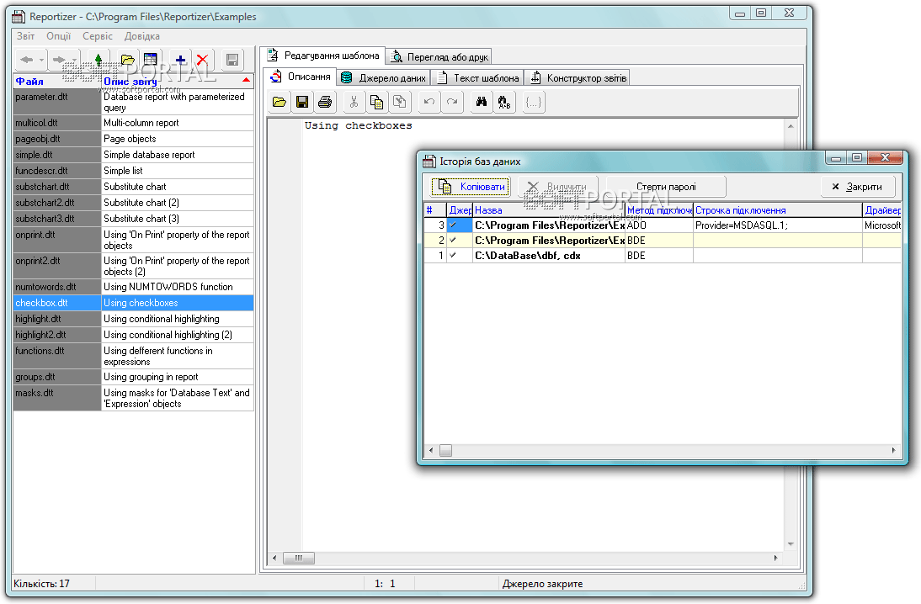
Task: Click the Назва column header in history dialog
Action: point(549,210)
